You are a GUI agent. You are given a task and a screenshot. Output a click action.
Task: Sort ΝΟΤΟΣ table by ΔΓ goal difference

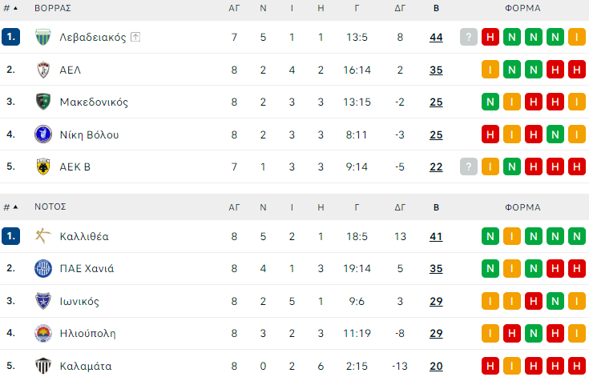[x=401, y=207]
